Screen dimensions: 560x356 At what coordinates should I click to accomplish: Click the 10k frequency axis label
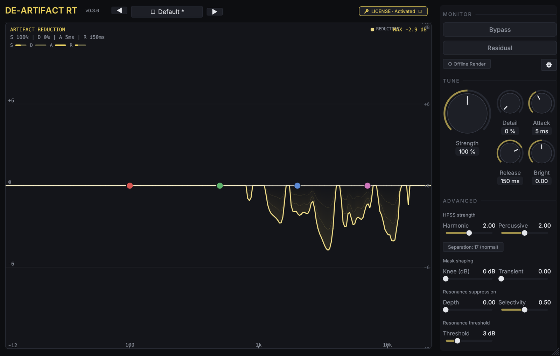point(387,345)
